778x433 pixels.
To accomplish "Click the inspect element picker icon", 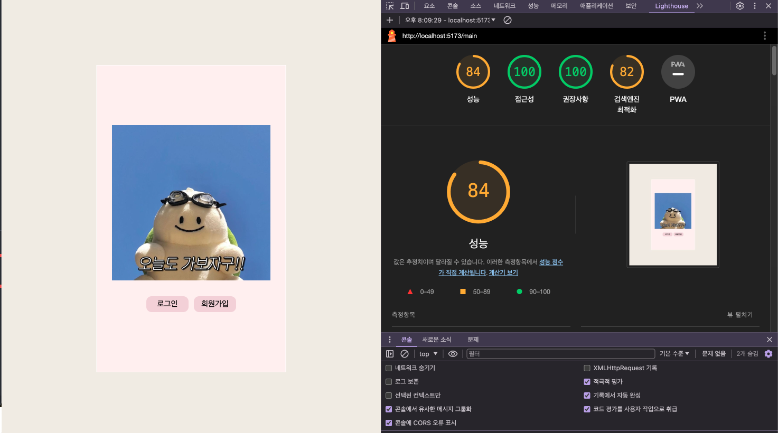I will [390, 6].
